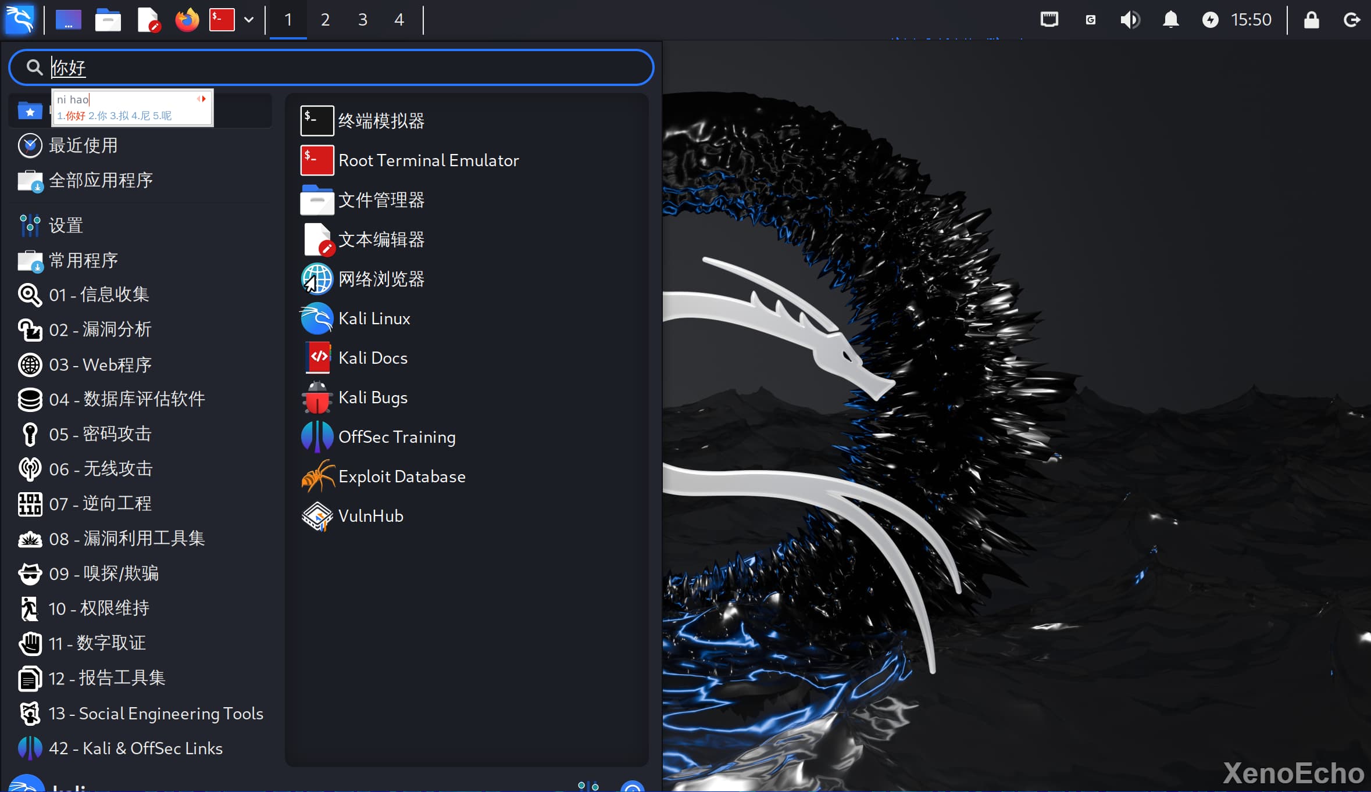Screen dimensions: 1371x792
Task: Click the volume speaker icon
Action: 1130,20
